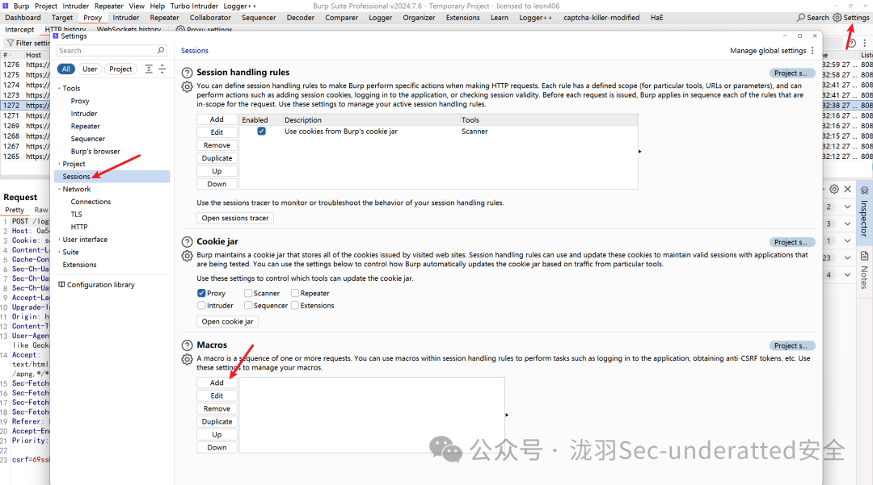Click Project s... badge beside Macros
The image size is (873, 485).
792,345
